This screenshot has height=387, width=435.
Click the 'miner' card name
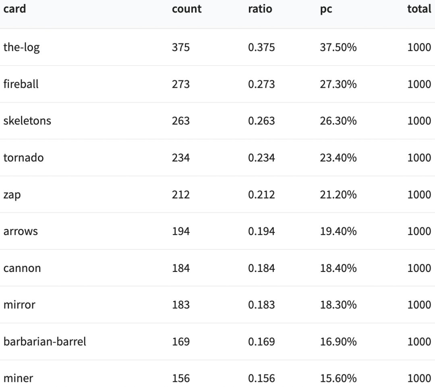[18, 378]
